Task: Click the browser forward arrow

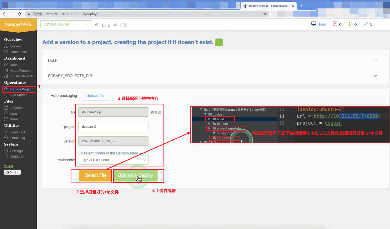Action: [12, 14]
